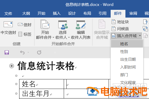
Task: Click 编辑收件人列表 icon
Action: (x=81, y=25)
